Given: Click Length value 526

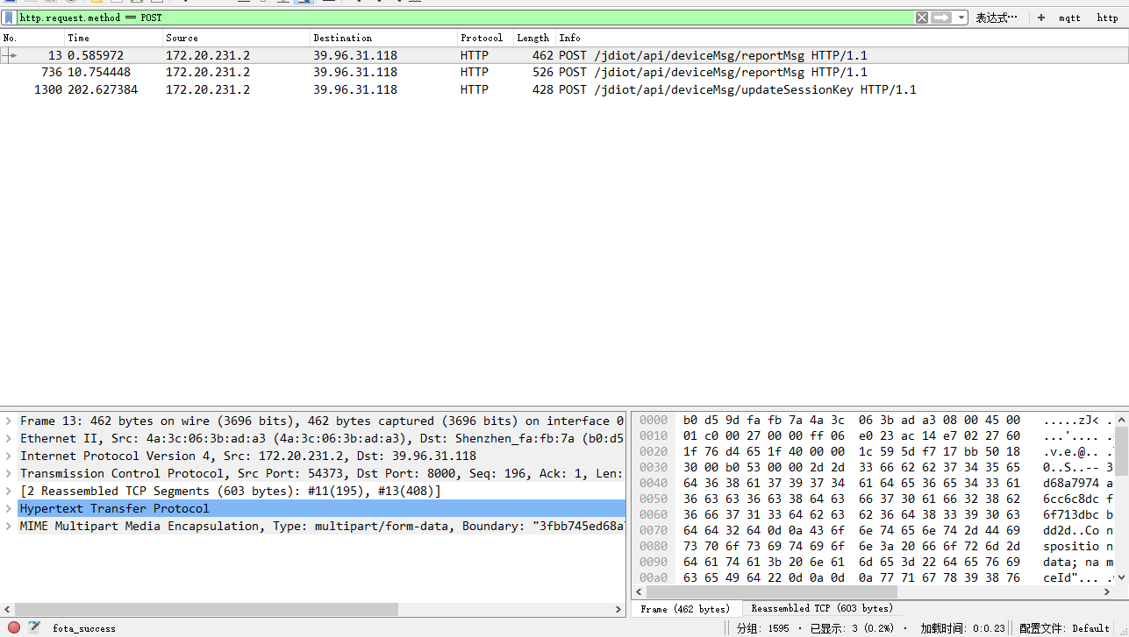Looking at the screenshot, I should point(542,73).
